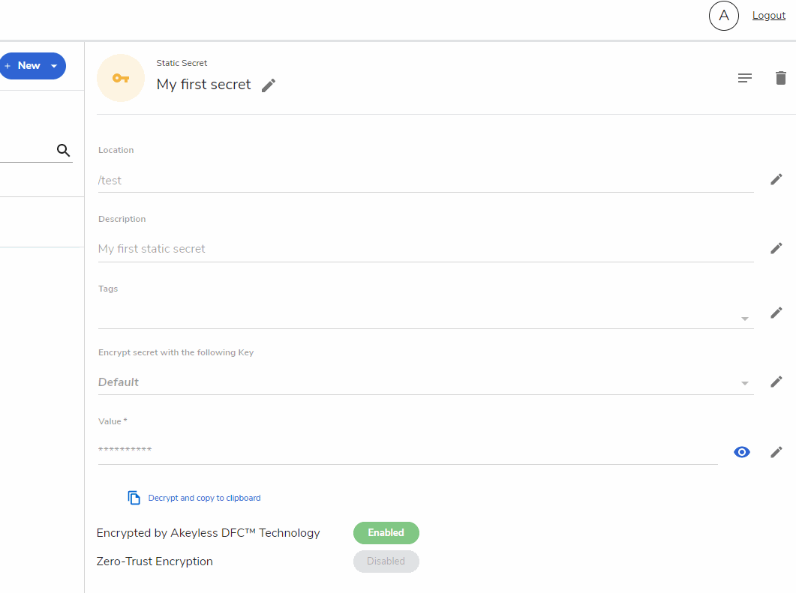This screenshot has height=593, width=796.
Task: Click the Default encryption key field
Action: tap(425, 382)
